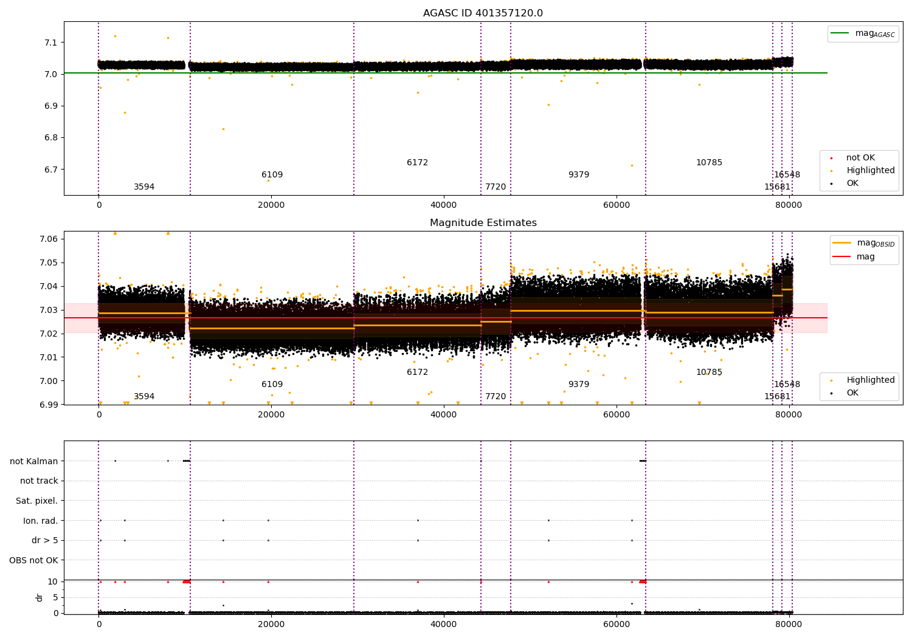Click 'OK' legend entry in the middle plot
The height and width of the screenshot is (638, 912).
pyautogui.click(x=844, y=393)
